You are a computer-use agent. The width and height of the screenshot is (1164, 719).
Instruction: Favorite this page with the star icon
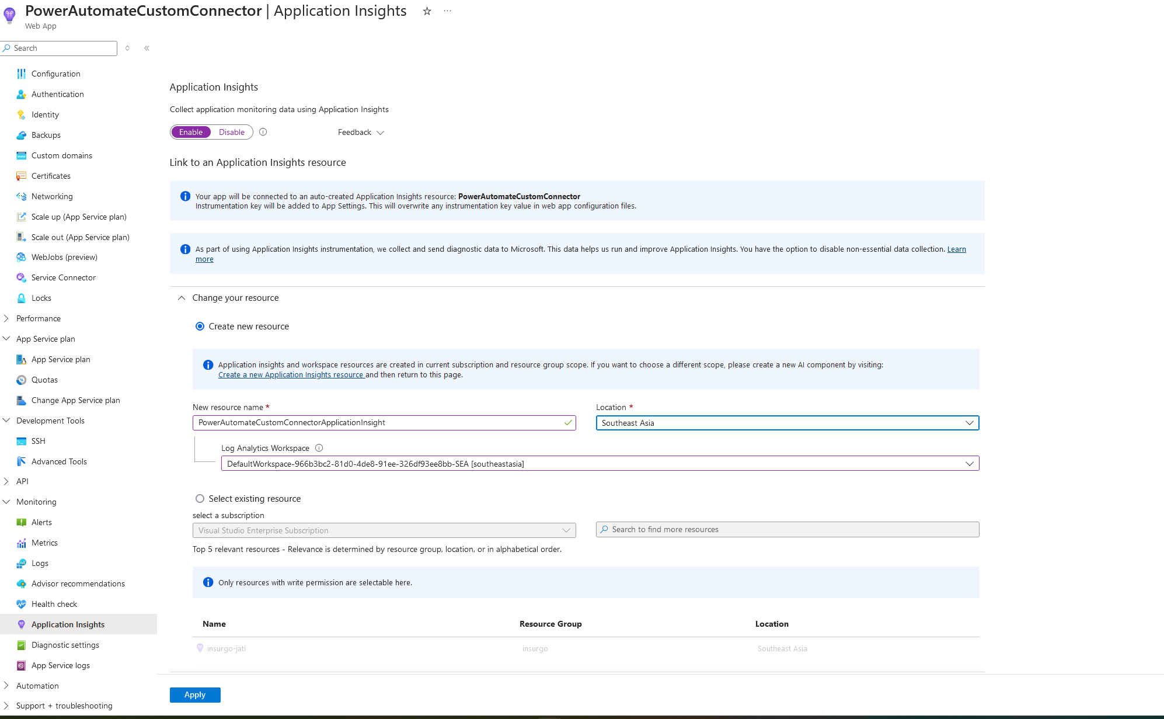427,11
